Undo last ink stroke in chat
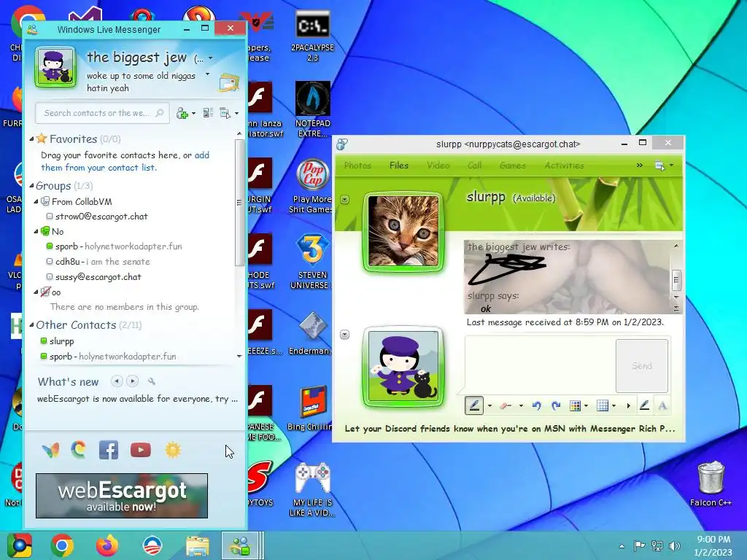Viewport: 747px width, 560px height. tap(536, 405)
